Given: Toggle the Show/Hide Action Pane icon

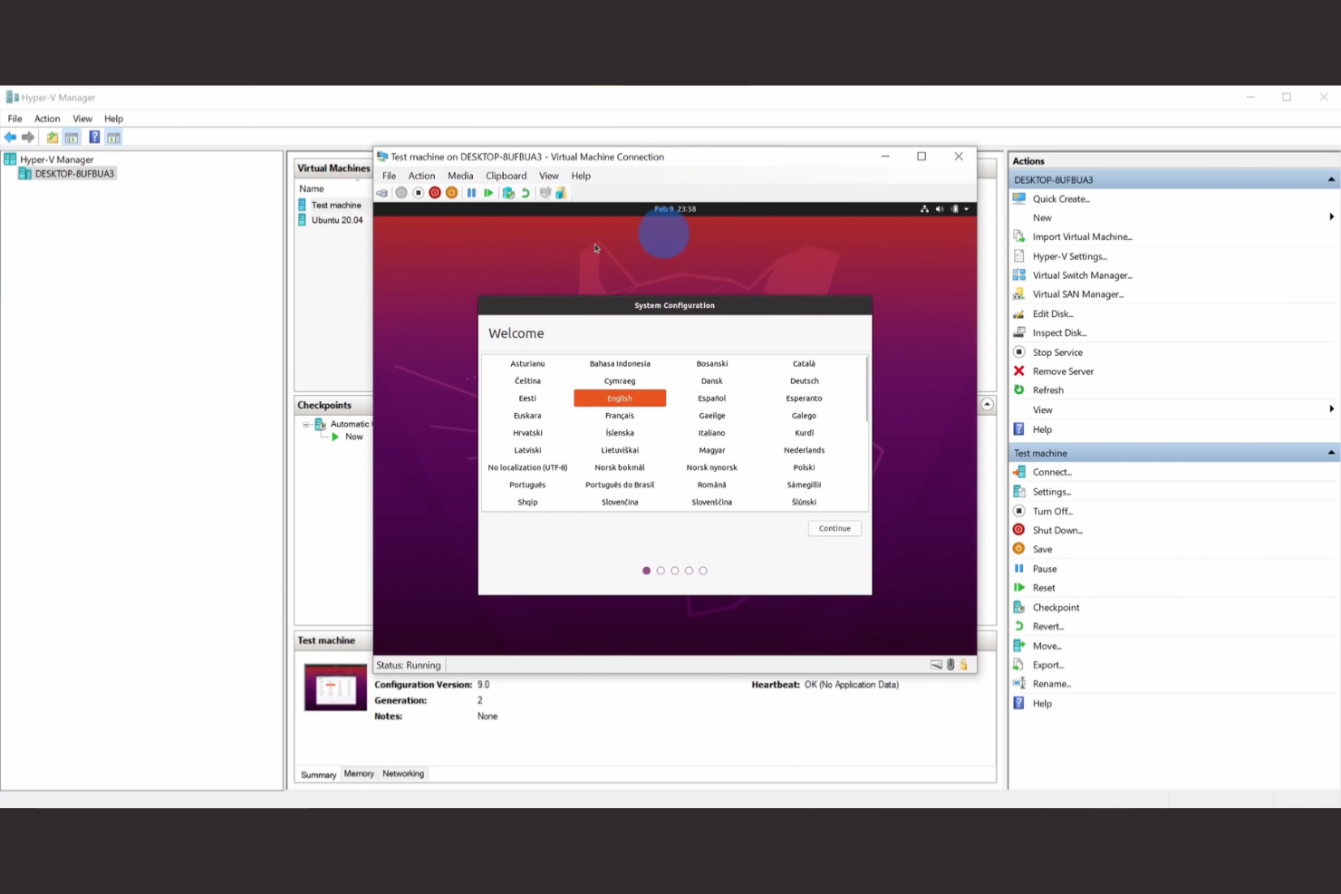Looking at the screenshot, I should coord(113,138).
